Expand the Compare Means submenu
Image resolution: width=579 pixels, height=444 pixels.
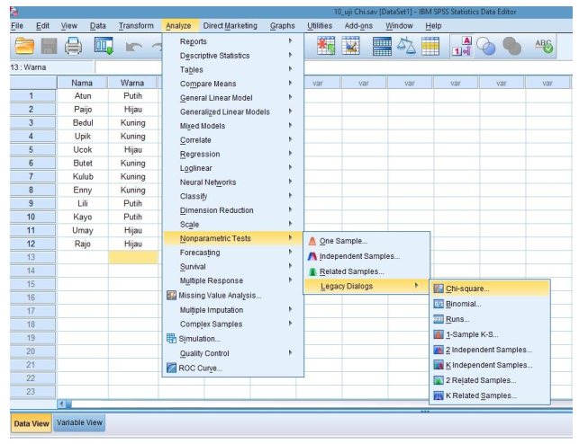coord(233,84)
